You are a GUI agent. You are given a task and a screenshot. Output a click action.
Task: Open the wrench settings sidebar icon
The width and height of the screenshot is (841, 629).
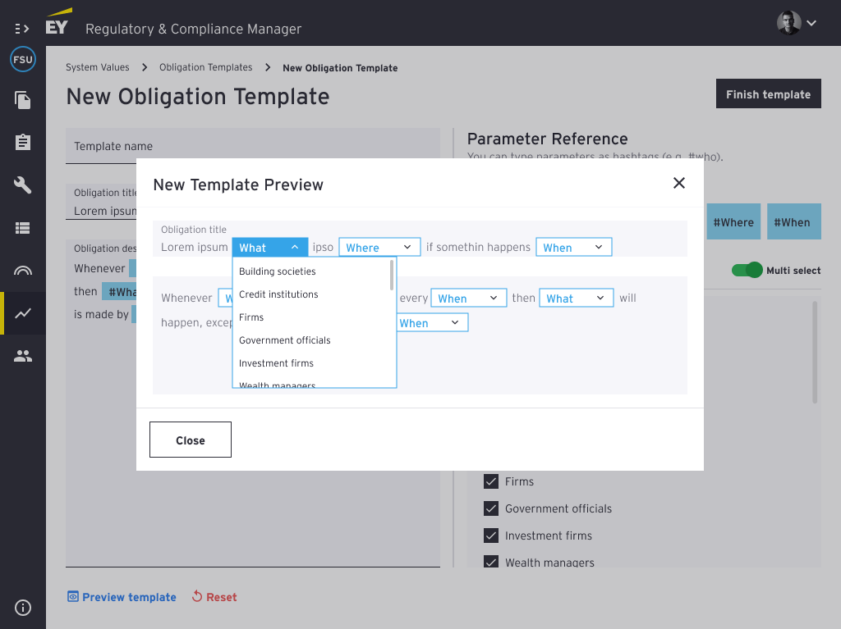click(x=23, y=185)
